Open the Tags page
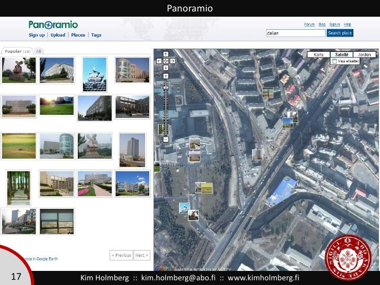380x285 pixels. tap(96, 35)
